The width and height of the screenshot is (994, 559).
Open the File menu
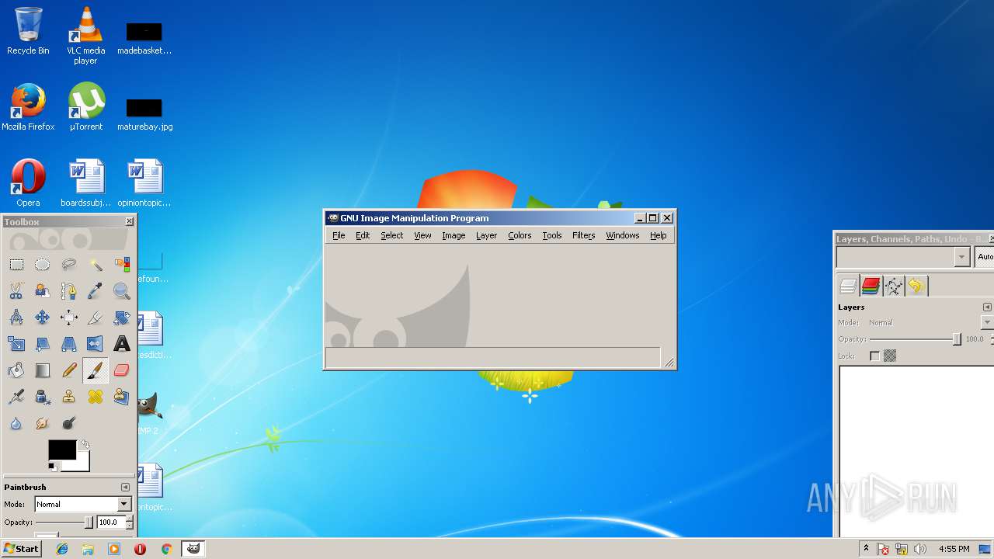click(339, 235)
